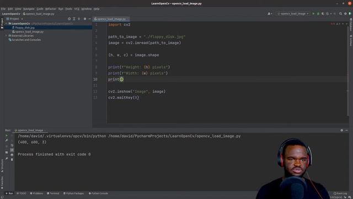The height and width of the screenshot is (199, 353).
Task: Collapse the LearnOpenCv project root
Action: [x=6, y=23]
